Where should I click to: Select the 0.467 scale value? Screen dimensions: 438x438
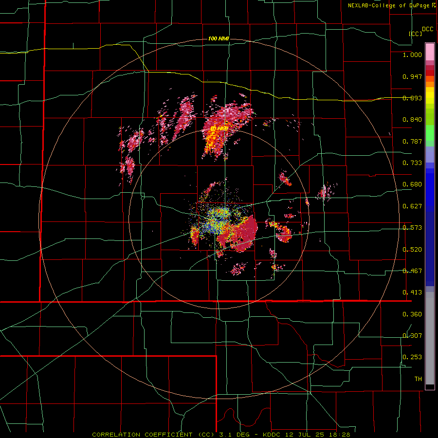coord(412,271)
